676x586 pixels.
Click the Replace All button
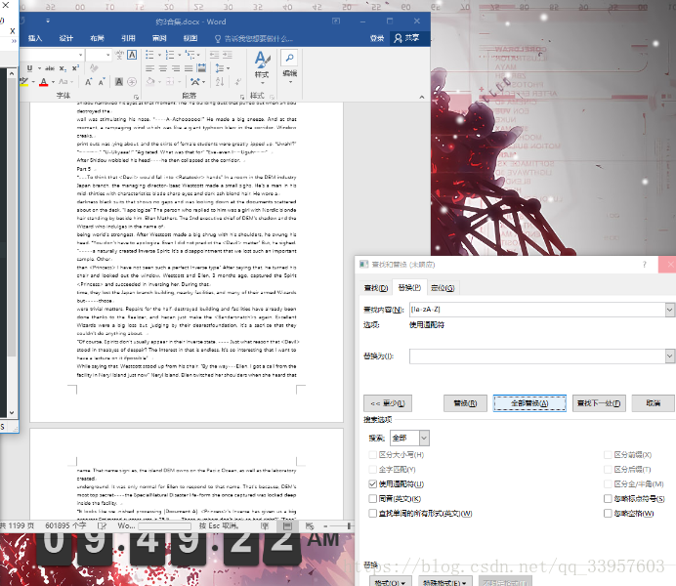point(529,403)
